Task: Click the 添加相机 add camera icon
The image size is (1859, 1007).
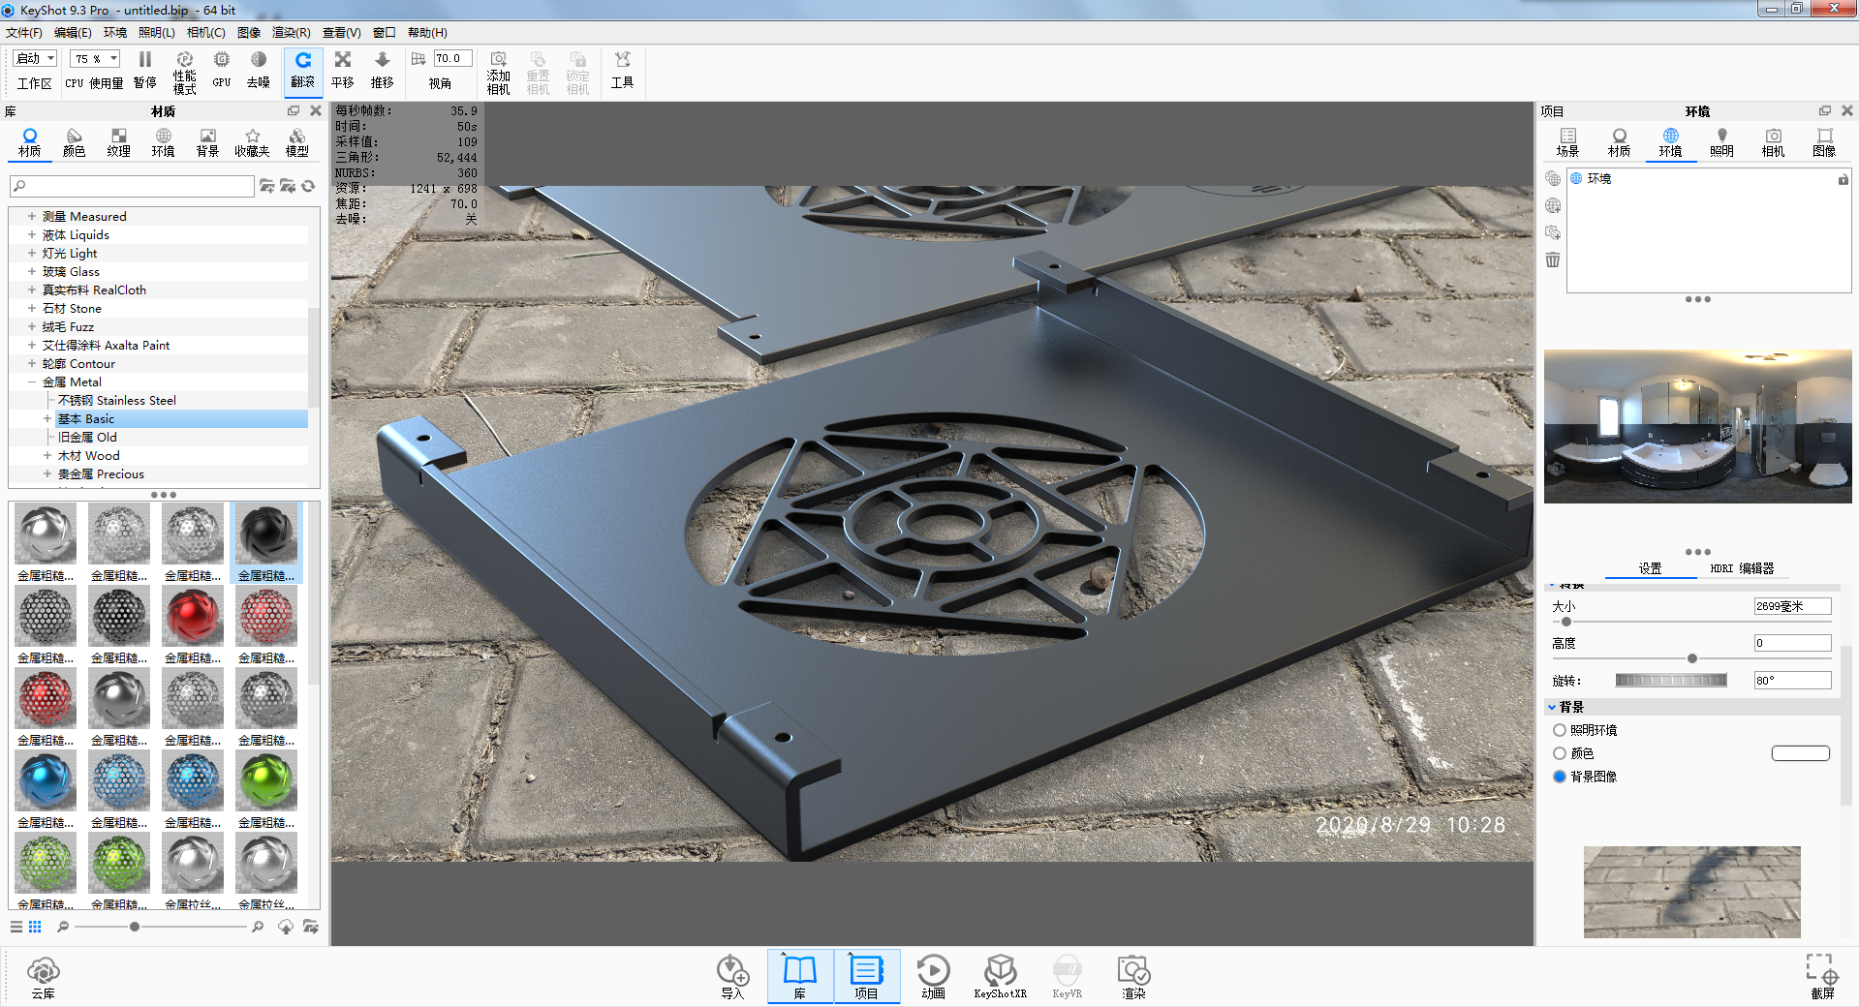Action: pyautogui.click(x=498, y=73)
